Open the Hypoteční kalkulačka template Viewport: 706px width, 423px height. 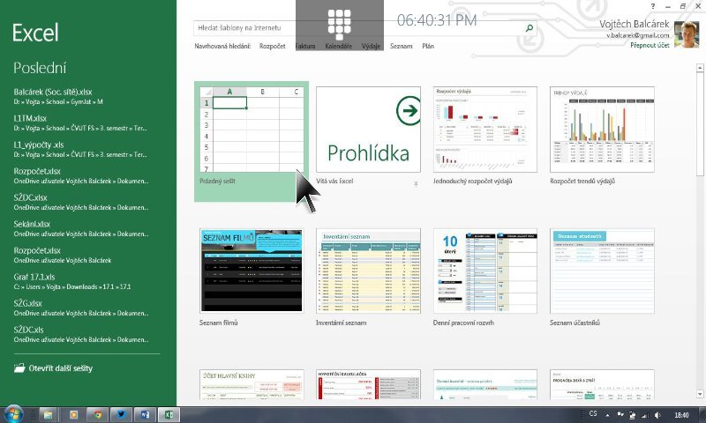[x=368, y=384]
